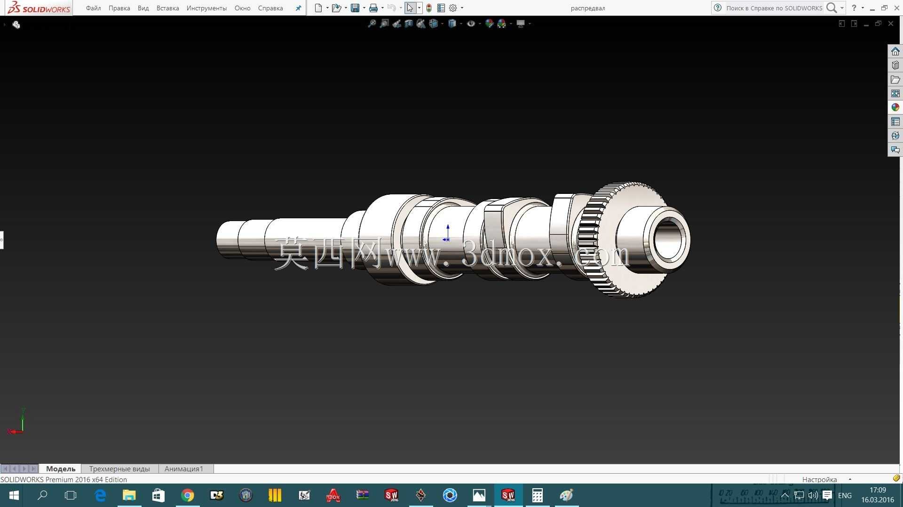The image size is (903, 507).
Task: Open View Settings monitor icon
Action: click(x=521, y=23)
